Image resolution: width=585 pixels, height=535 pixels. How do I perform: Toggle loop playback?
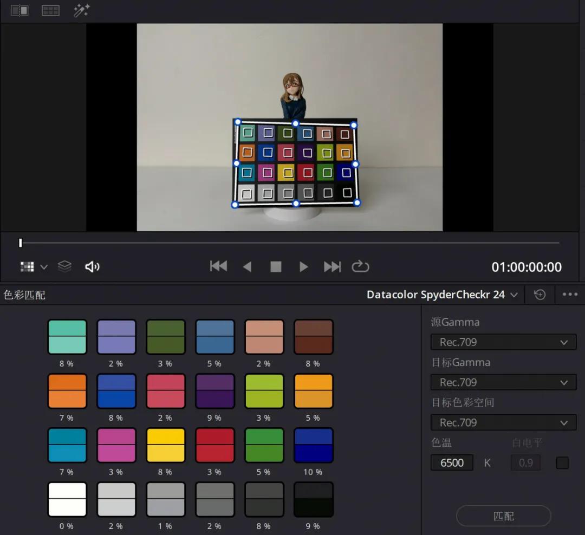tap(360, 266)
